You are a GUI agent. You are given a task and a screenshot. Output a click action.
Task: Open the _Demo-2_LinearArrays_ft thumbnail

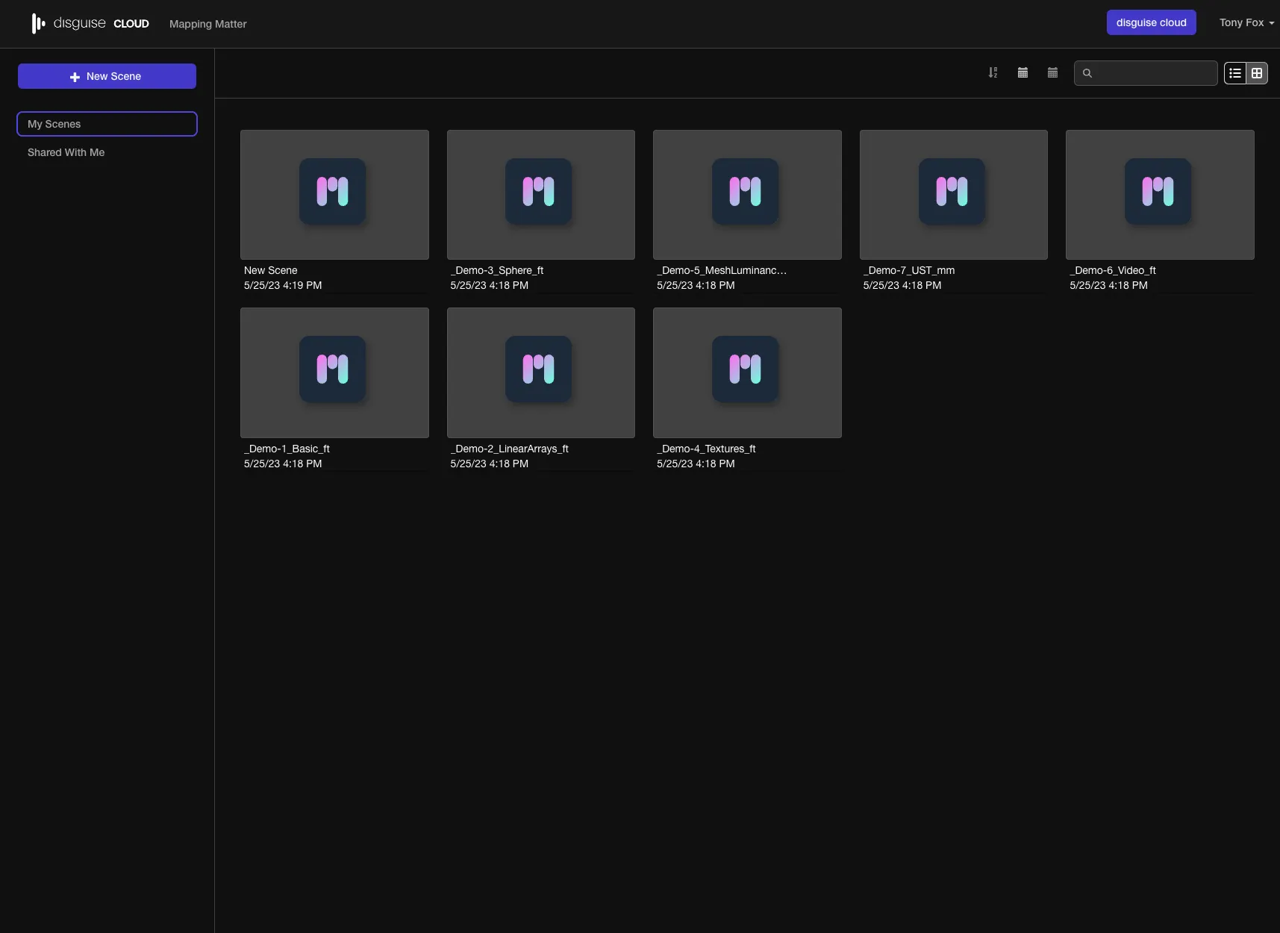[540, 372]
